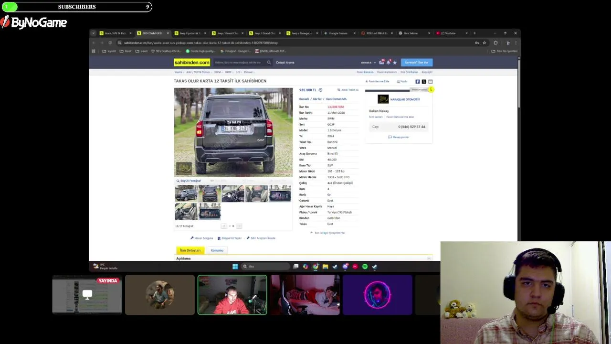
Task: Click NAKAŞLAR OTOMOTİV store logo
Action: [x=383, y=99]
